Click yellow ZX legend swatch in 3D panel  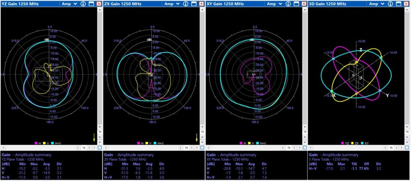pos(352,143)
